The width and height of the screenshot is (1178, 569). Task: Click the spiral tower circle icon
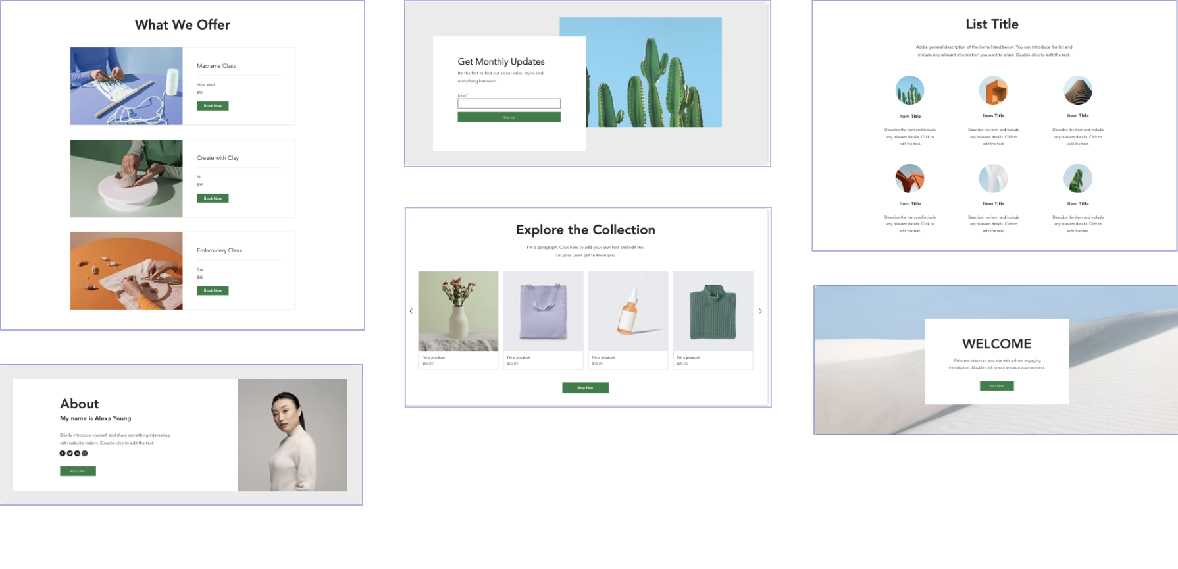pos(1077,91)
